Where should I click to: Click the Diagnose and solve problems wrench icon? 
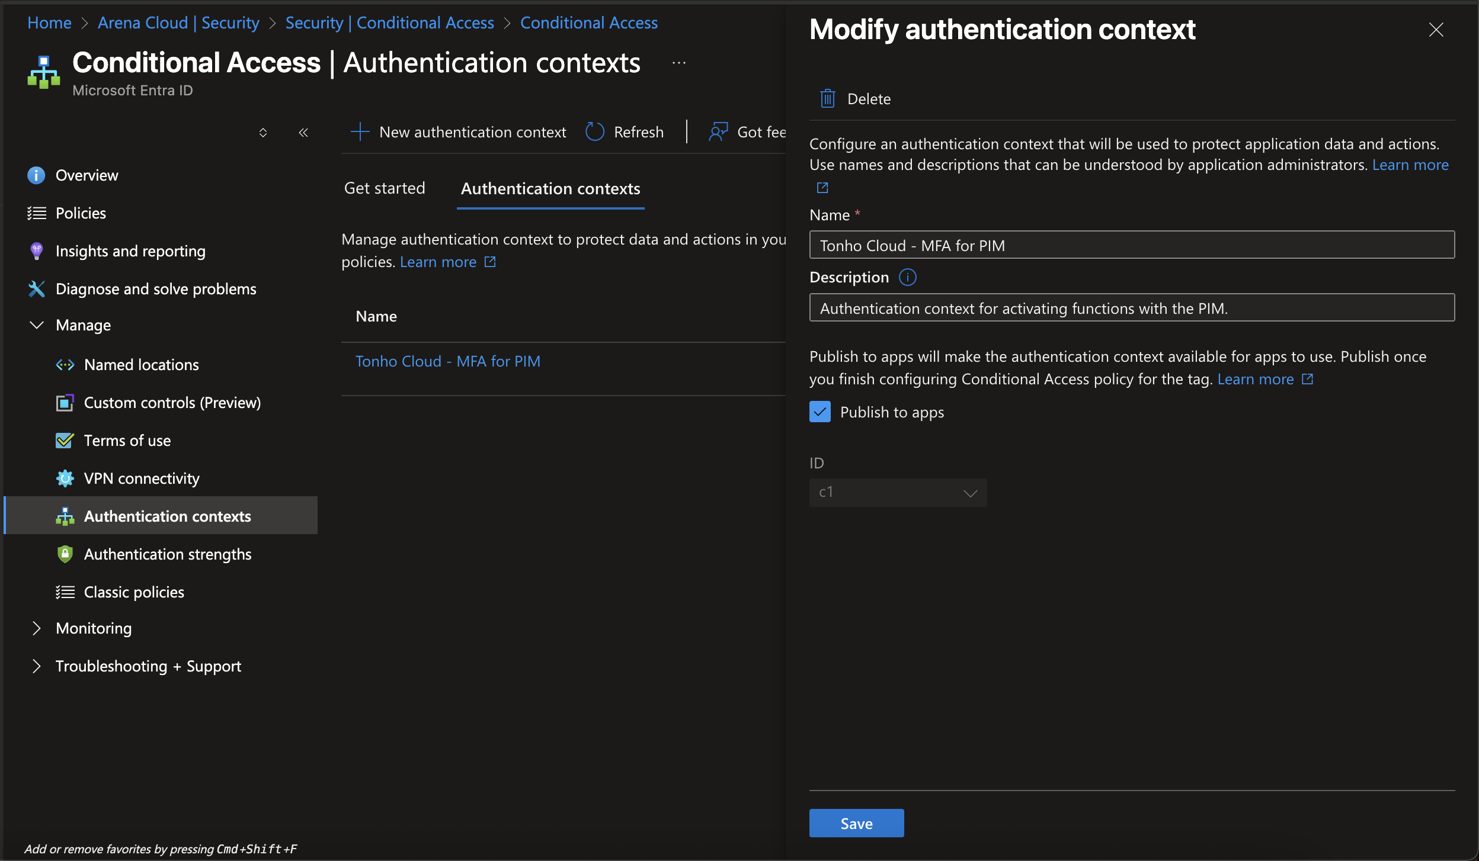(x=36, y=289)
